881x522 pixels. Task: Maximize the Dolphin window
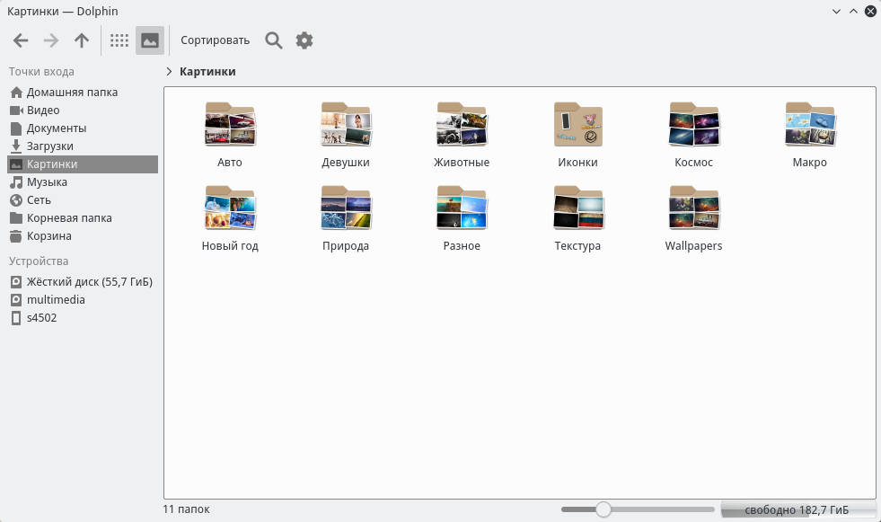[x=853, y=12]
